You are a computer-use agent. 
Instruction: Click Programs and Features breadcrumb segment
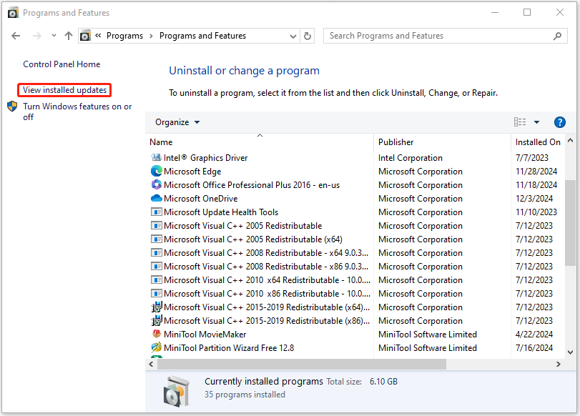click(202, 36)
